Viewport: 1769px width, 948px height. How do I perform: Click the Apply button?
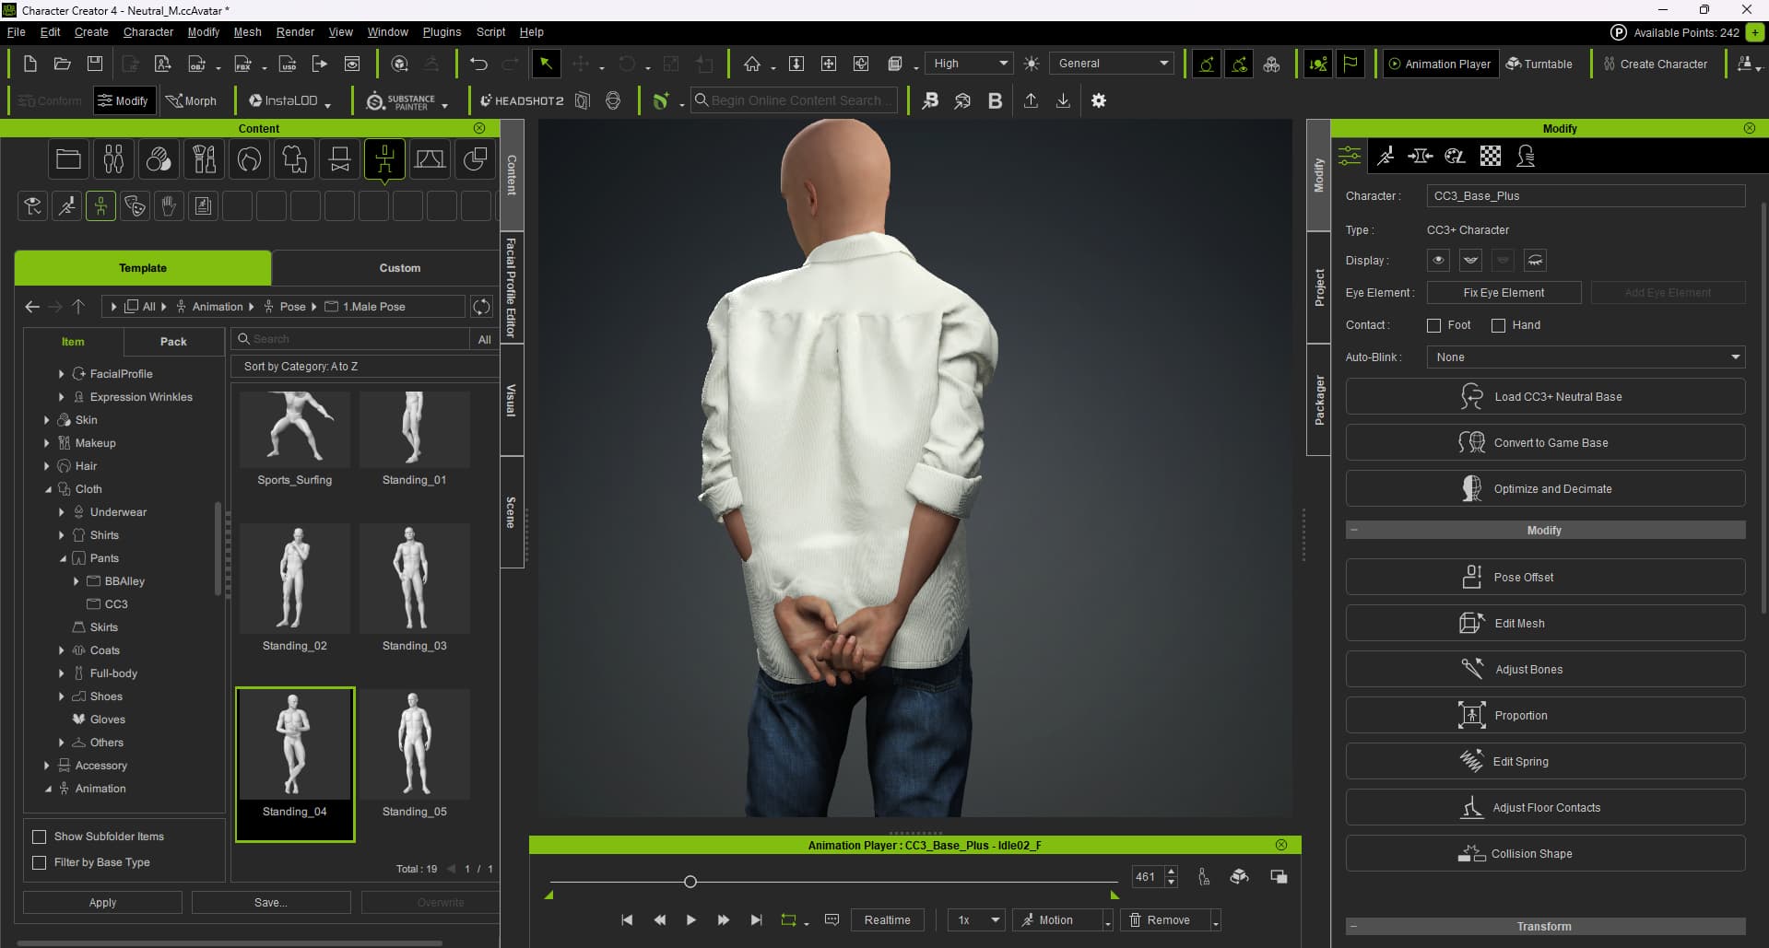tap(102, 903)
